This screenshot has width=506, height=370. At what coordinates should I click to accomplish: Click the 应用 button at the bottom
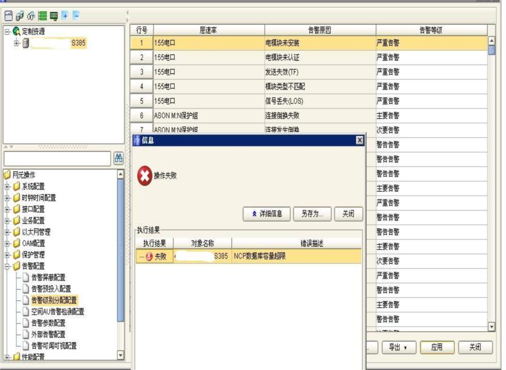[437, 347]
